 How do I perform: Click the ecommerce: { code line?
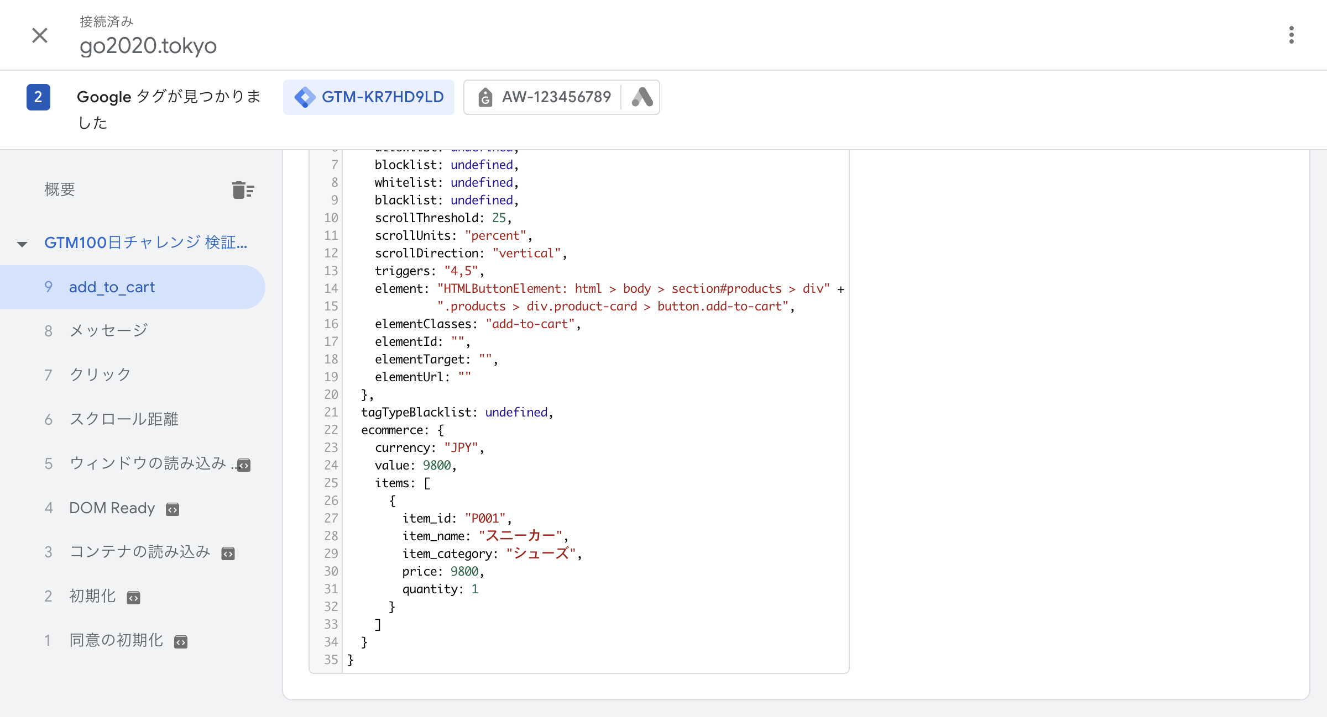[403, 430]
